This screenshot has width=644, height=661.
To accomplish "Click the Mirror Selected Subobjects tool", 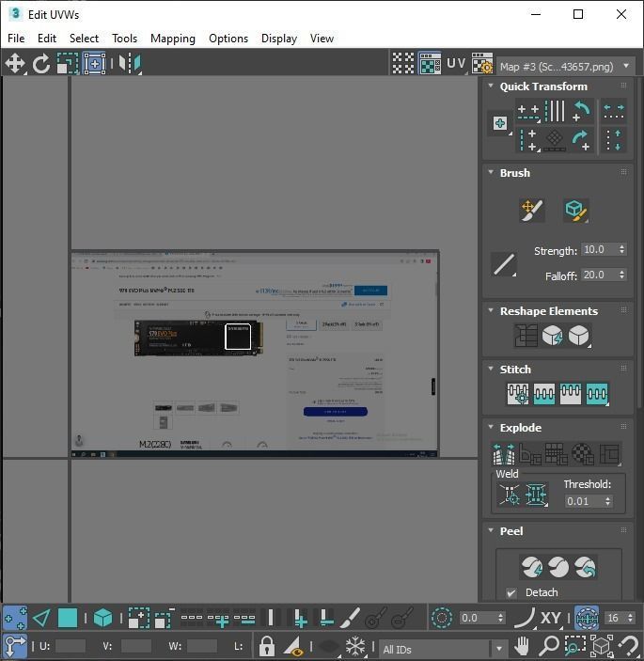I will [x=130, y=64].
